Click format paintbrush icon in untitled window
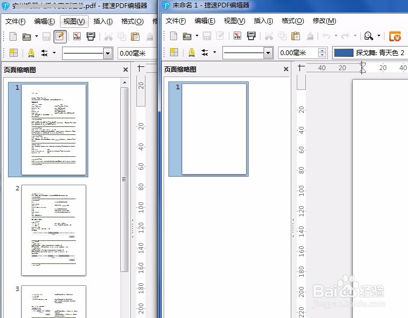Screen dimensions: 408x318 click(x=310, y=36)
